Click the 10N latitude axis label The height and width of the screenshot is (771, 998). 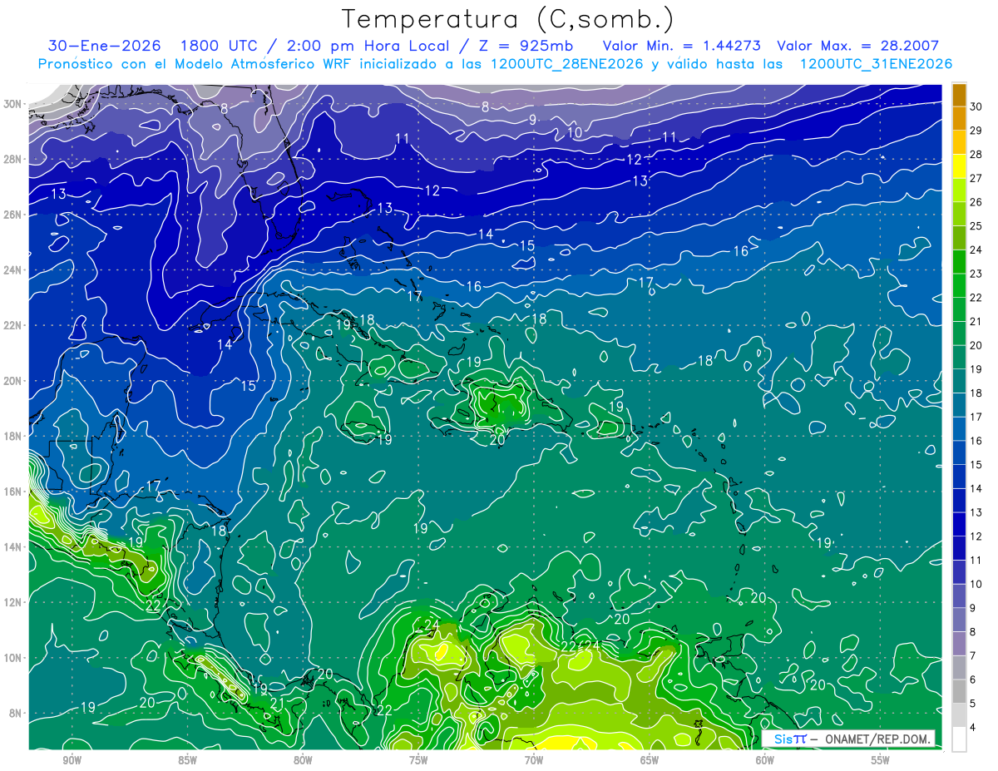(12, 658)
